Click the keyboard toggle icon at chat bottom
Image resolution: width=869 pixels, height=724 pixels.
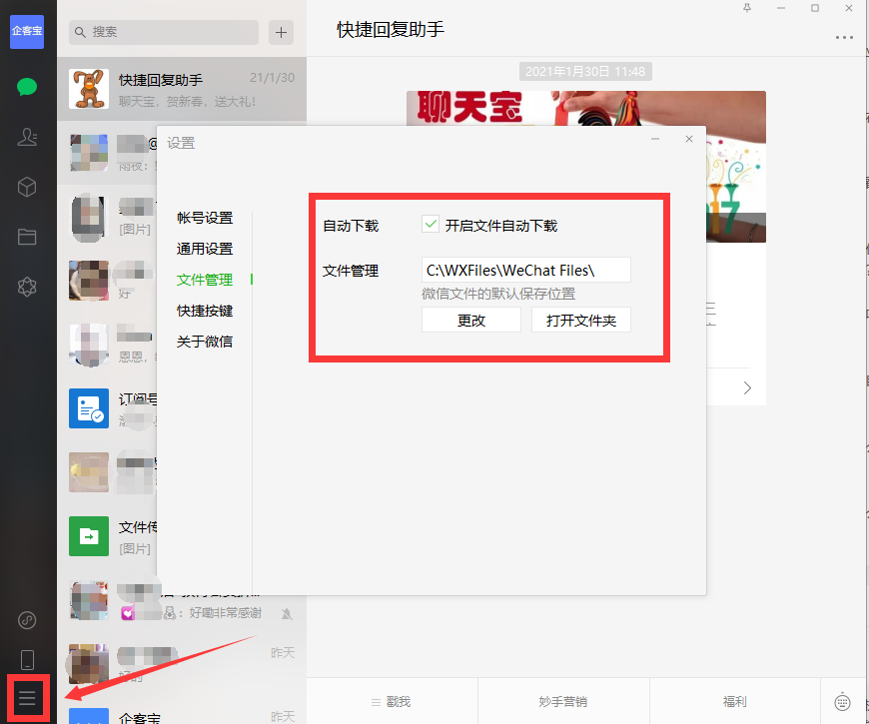tap(842, 701)
